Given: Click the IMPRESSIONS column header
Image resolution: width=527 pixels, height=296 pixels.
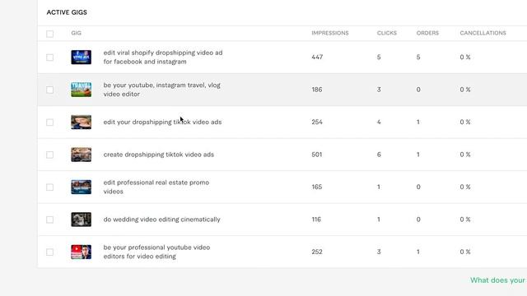Looking at the screenshot, I should 329,33.
